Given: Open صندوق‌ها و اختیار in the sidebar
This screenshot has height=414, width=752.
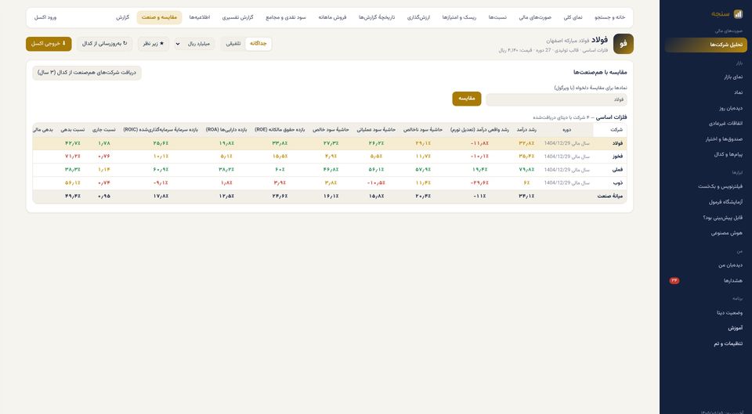Looking at the screenshot, I should [x=706, y=139].
